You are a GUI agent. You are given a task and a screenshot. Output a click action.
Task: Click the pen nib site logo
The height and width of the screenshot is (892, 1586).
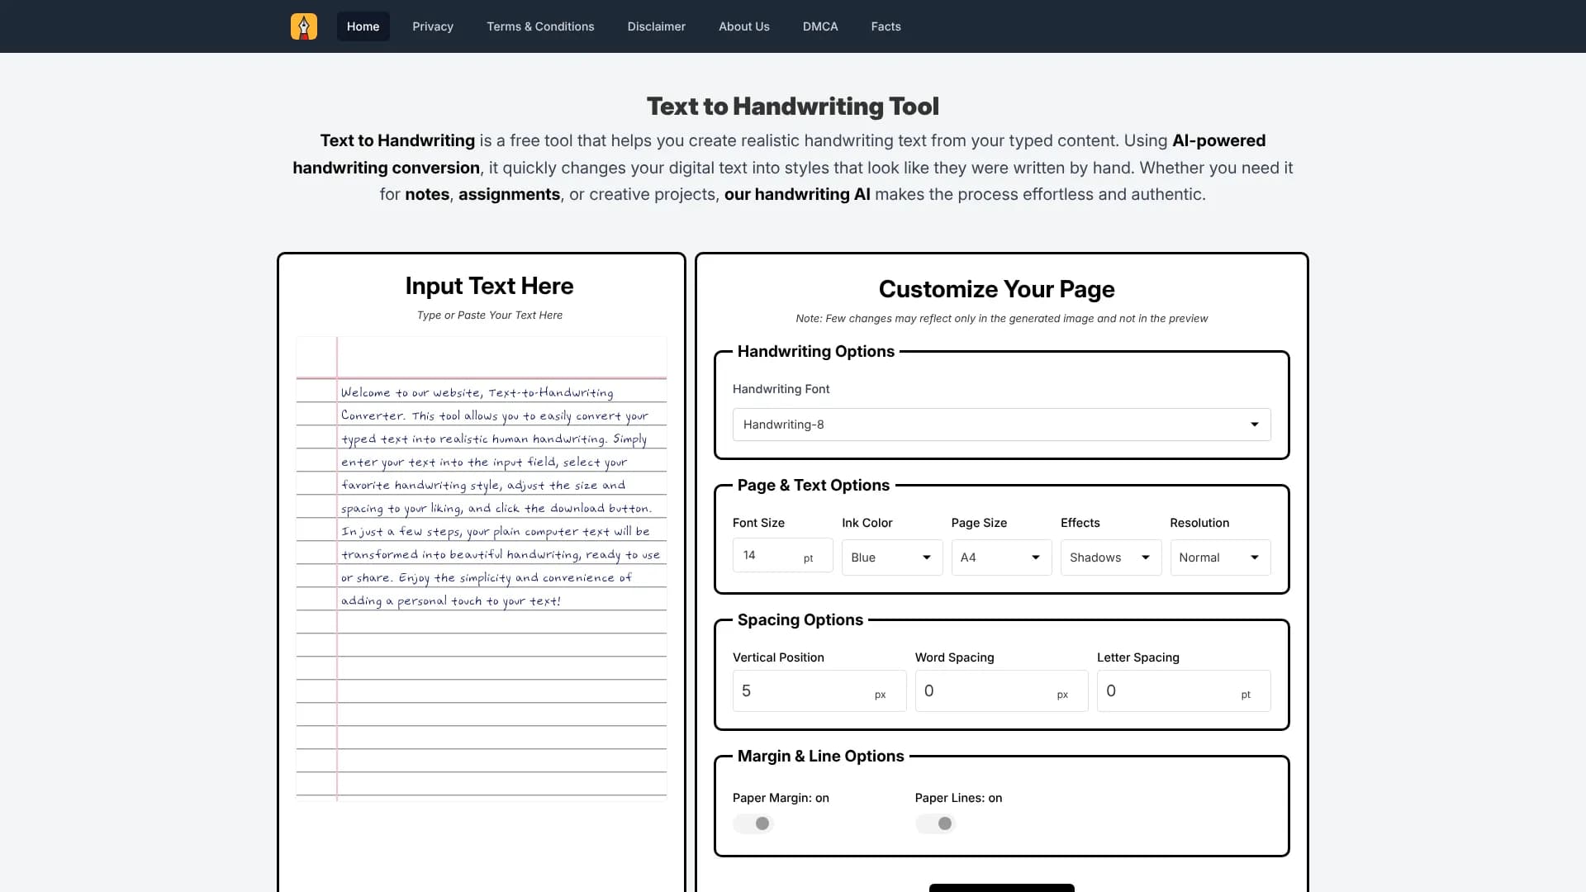tap(303, 26)
